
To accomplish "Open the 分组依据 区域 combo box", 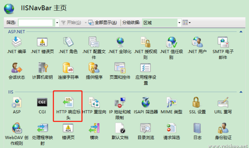I will coord(161,22).
